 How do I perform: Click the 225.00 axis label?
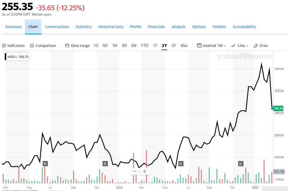tap(279, 135)
